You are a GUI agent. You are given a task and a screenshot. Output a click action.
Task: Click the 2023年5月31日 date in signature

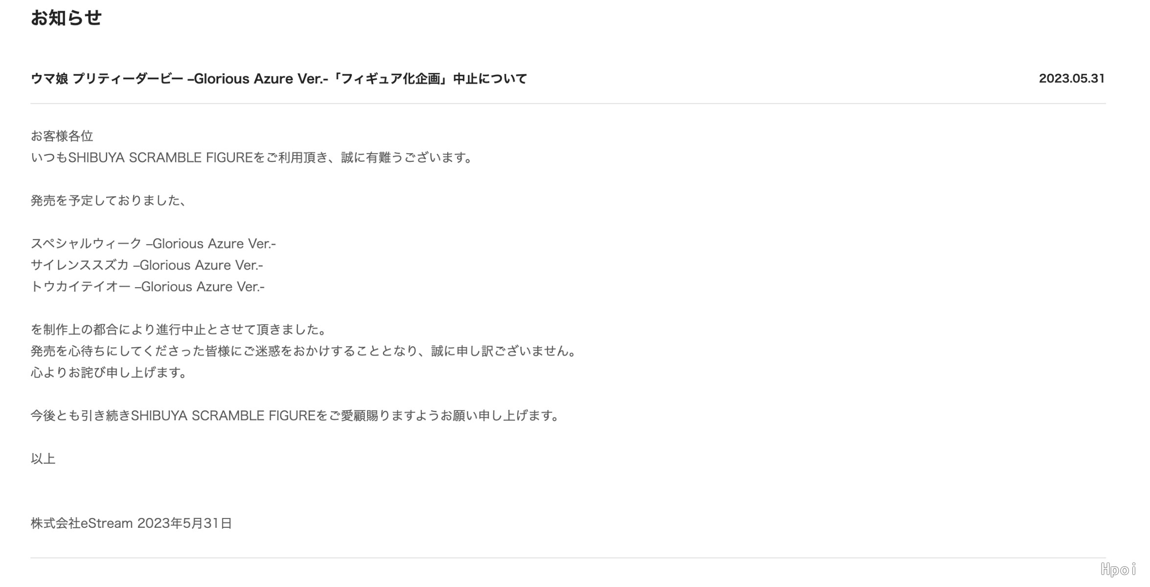point(184,523)
